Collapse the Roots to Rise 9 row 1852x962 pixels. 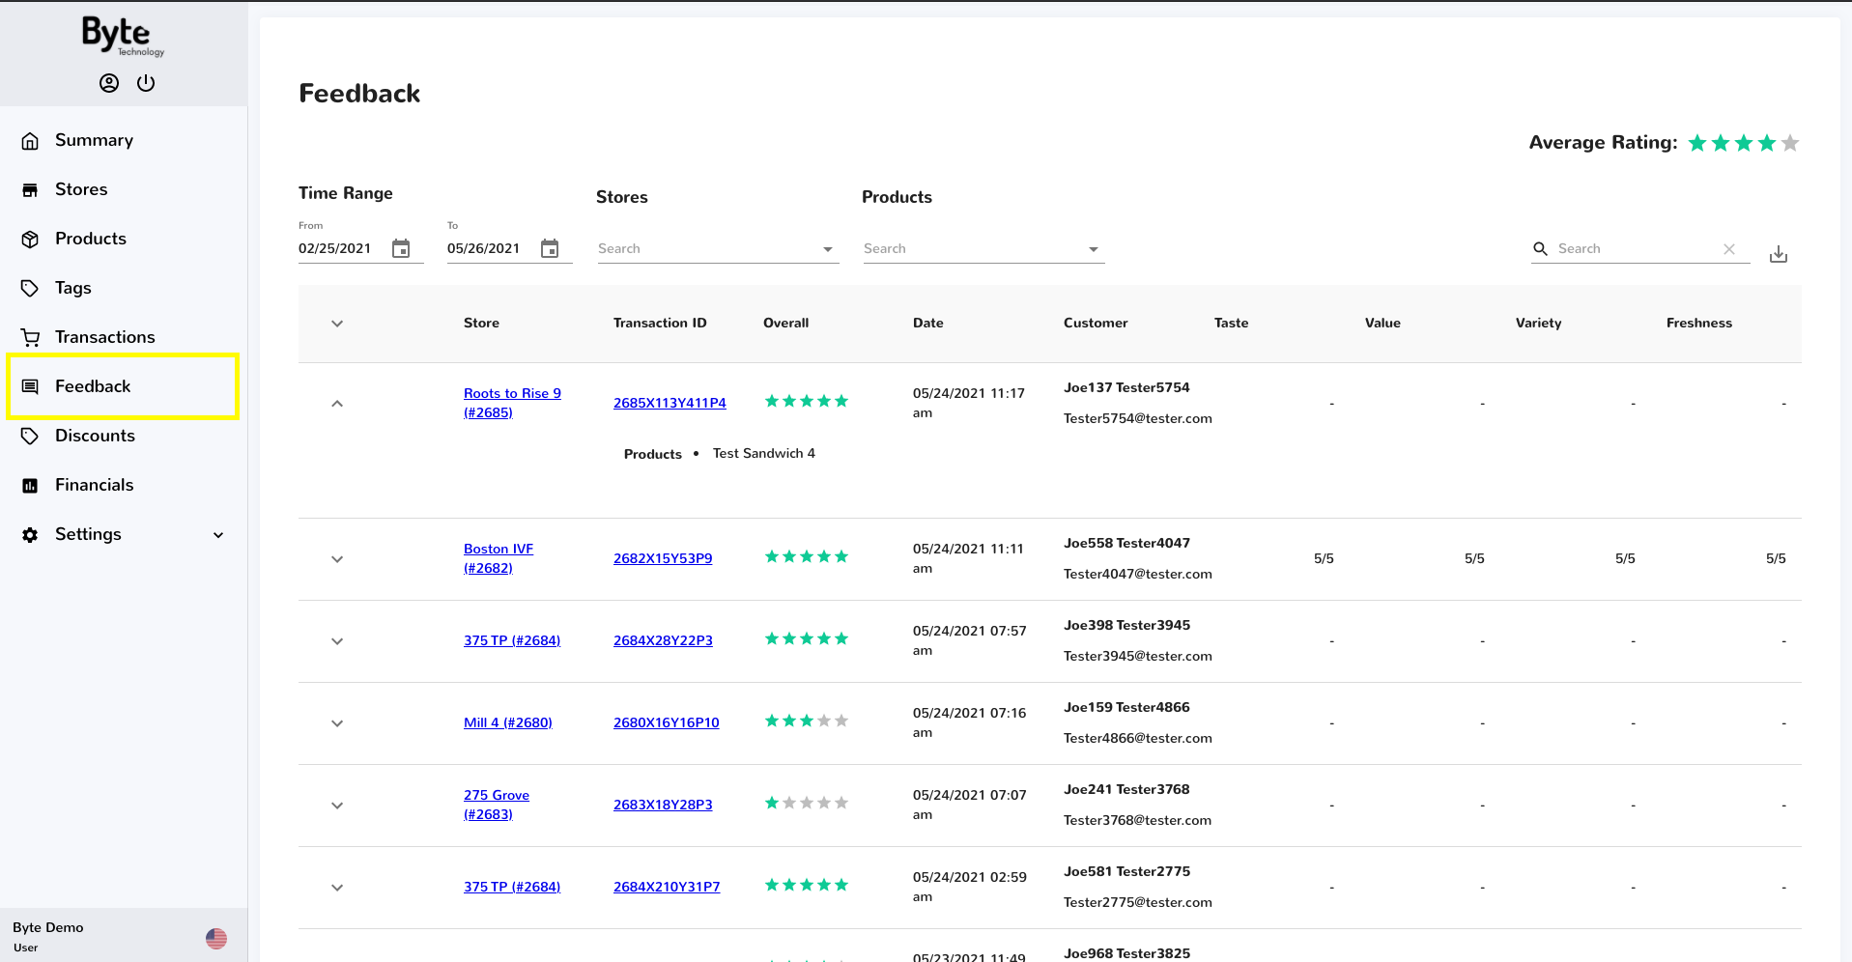pyautogui.click(x=337, y=404)
